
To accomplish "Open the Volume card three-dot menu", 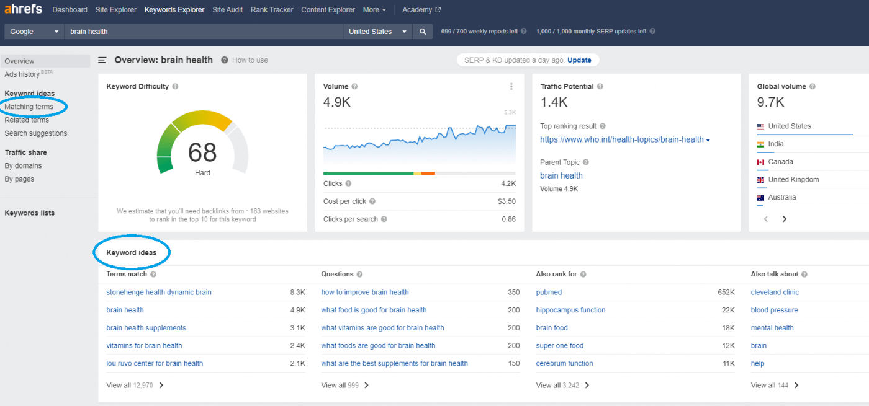I will click(511, 87).
